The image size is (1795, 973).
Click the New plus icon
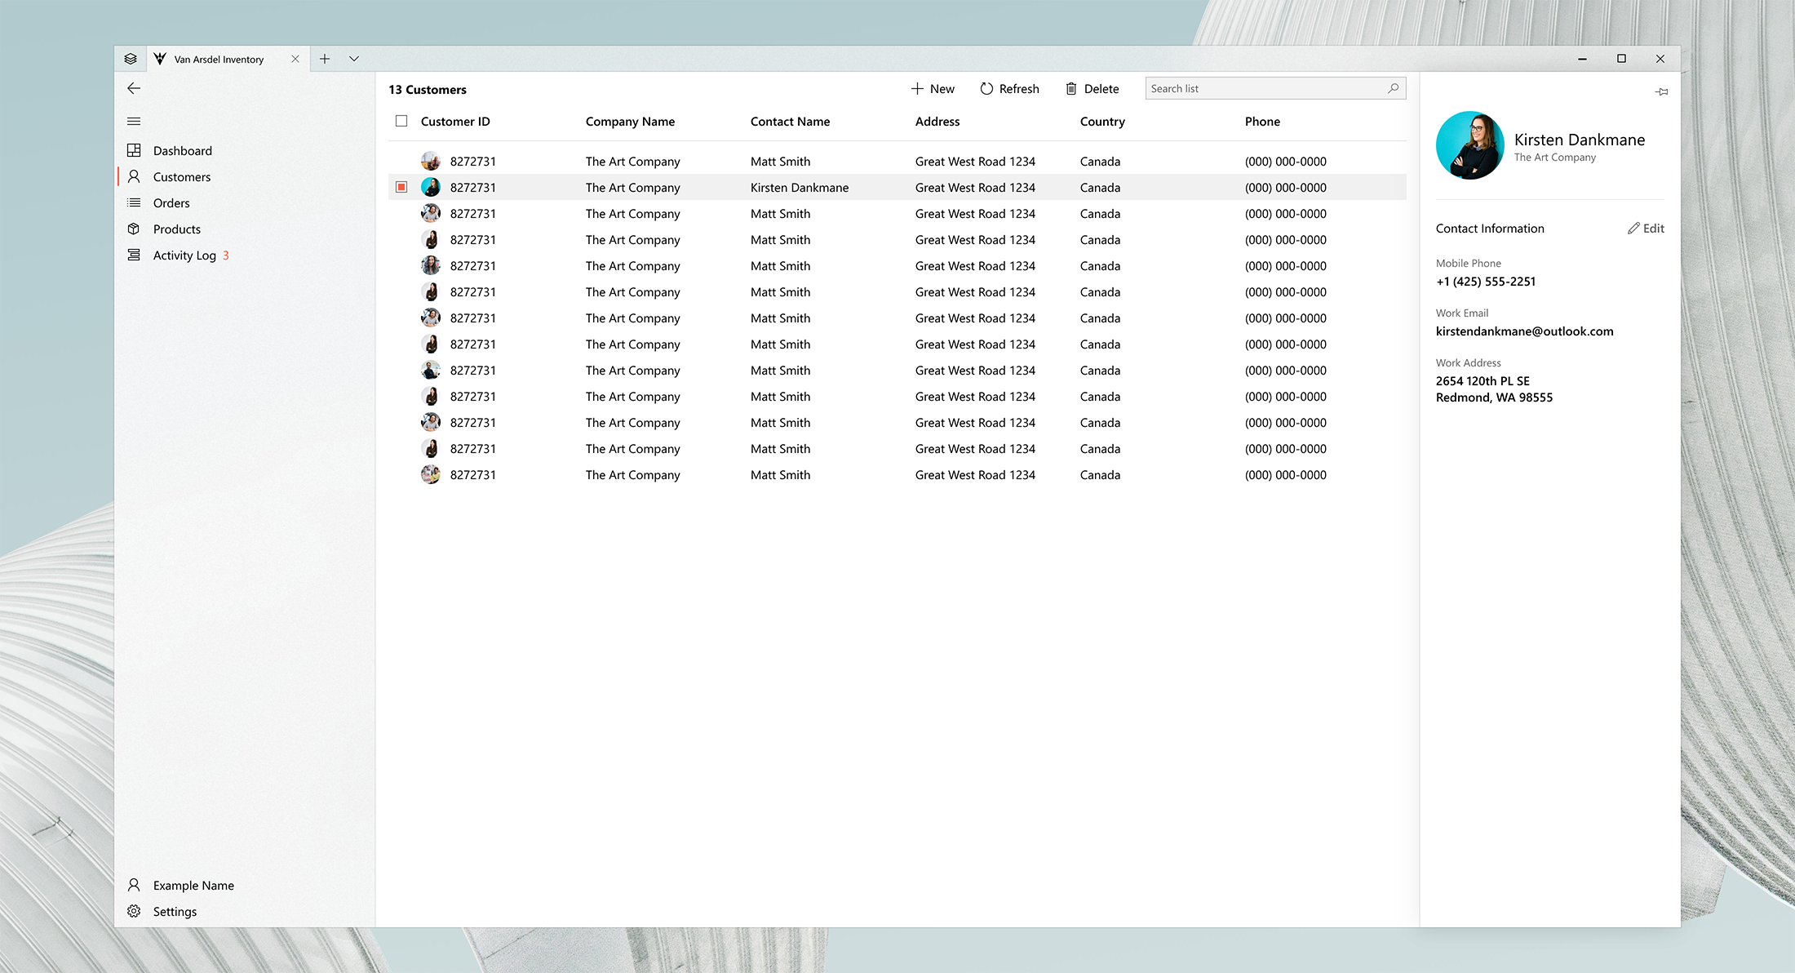[917, 88]
